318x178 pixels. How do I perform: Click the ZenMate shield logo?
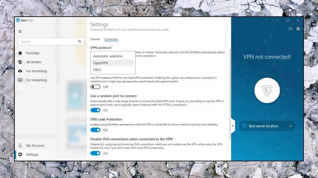[x=18, y=20]
